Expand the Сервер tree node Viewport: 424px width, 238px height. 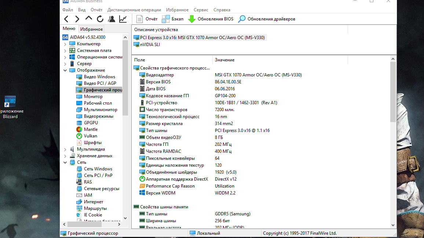(65, 64)
